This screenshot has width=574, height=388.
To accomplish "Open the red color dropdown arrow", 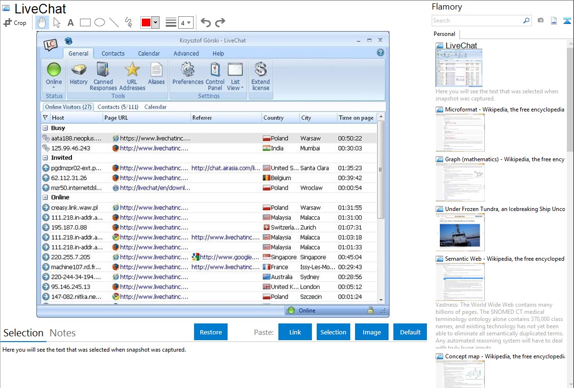I will point(156,22).
